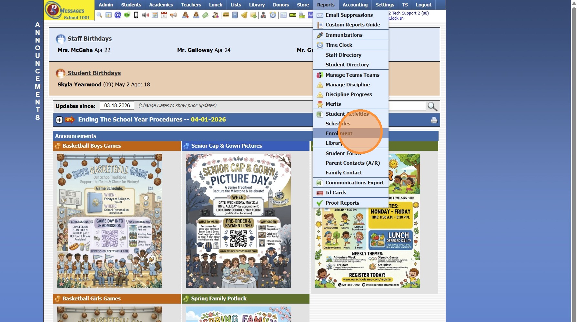Click the blue book library icon
This screenshot has width=577, height=322.
(x=235, y=15)
